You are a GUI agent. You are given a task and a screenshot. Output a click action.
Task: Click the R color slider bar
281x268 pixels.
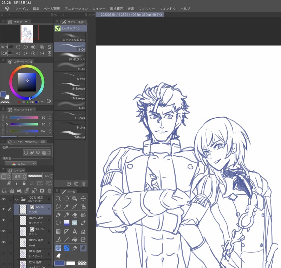(24, 118)
